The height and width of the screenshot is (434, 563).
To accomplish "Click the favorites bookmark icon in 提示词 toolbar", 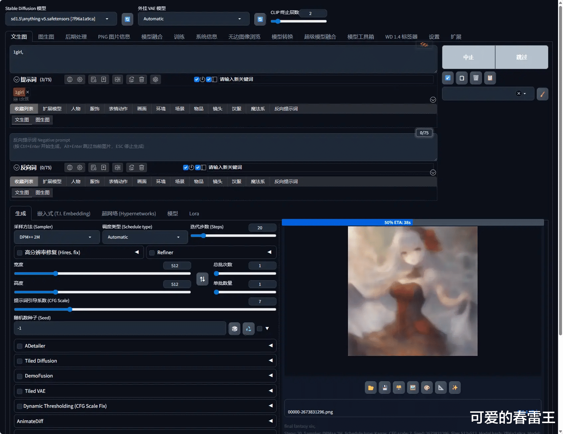I will coord(104,79).
